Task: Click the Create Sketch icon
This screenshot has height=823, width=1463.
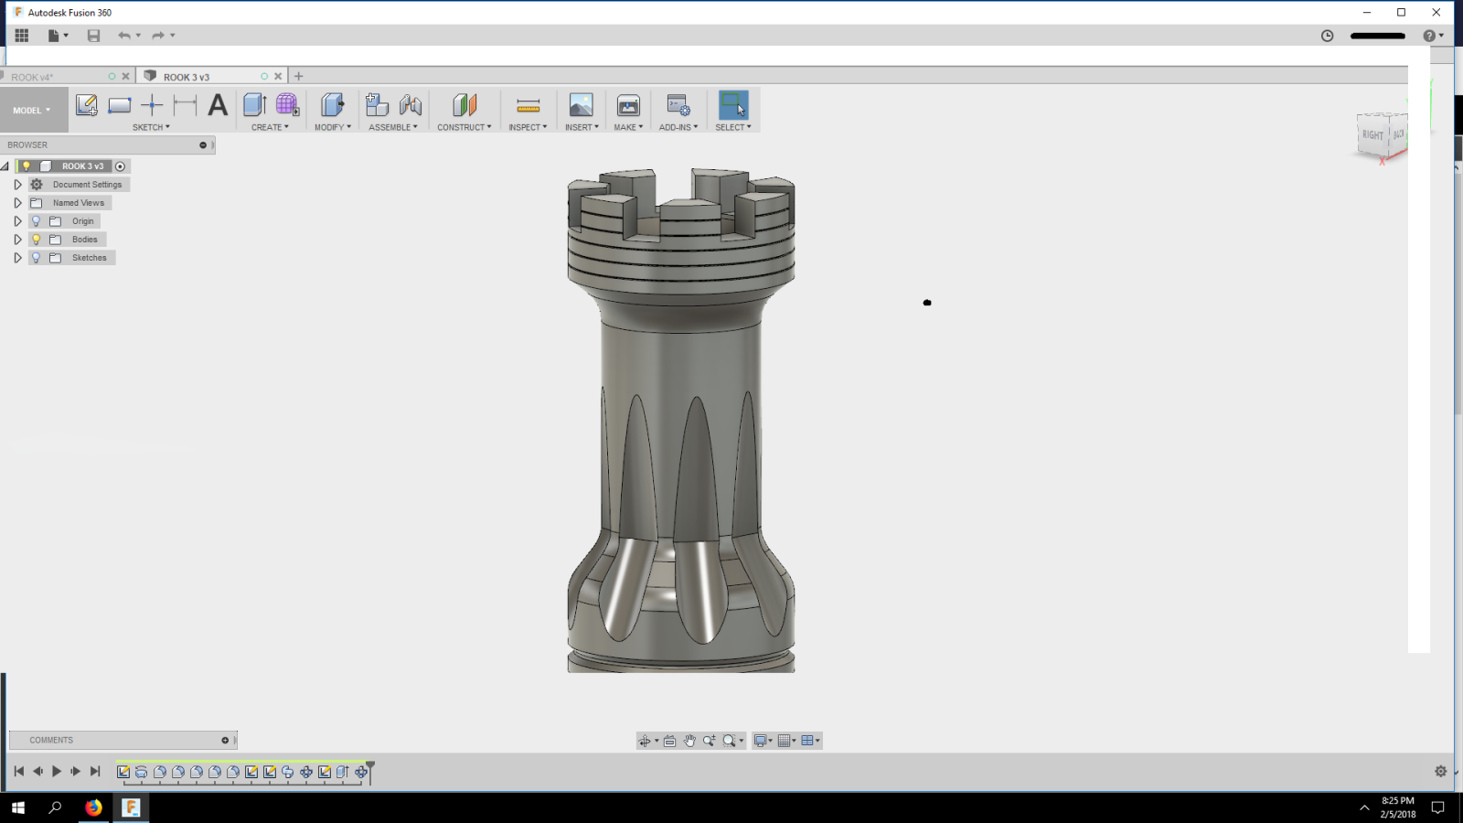Action: (x=87, y=105)
